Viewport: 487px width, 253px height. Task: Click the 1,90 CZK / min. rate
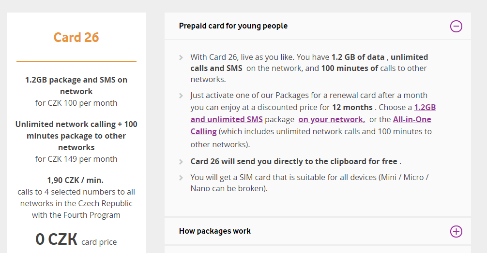pos(75,180)
